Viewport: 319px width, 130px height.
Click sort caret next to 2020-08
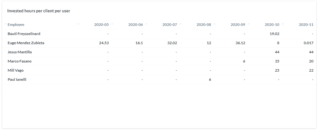[x=214, y=24]
